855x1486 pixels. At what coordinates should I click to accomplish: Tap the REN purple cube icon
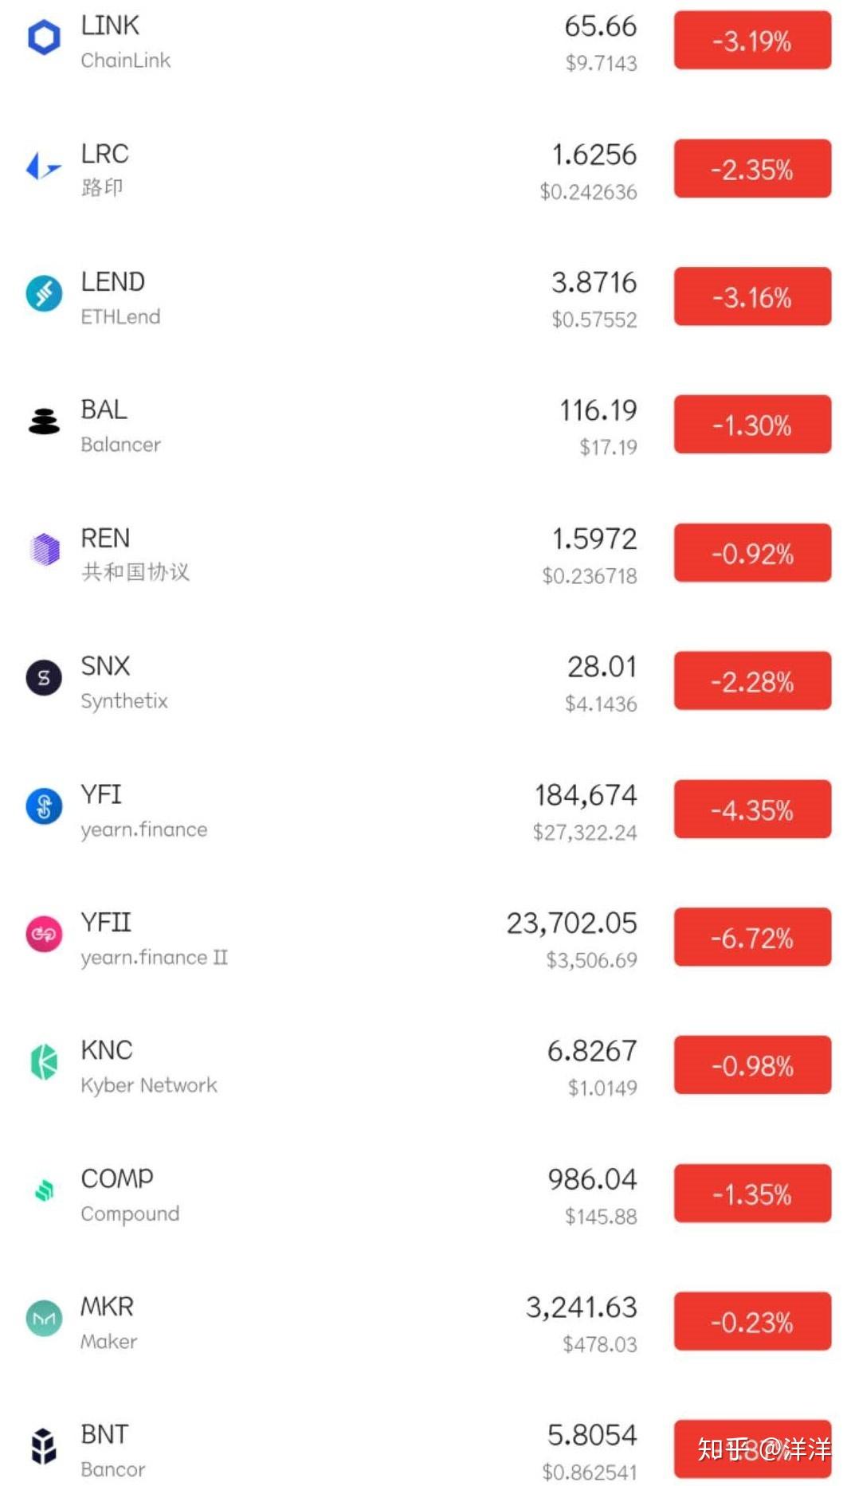pyautogui.click(x=45, y=550)
